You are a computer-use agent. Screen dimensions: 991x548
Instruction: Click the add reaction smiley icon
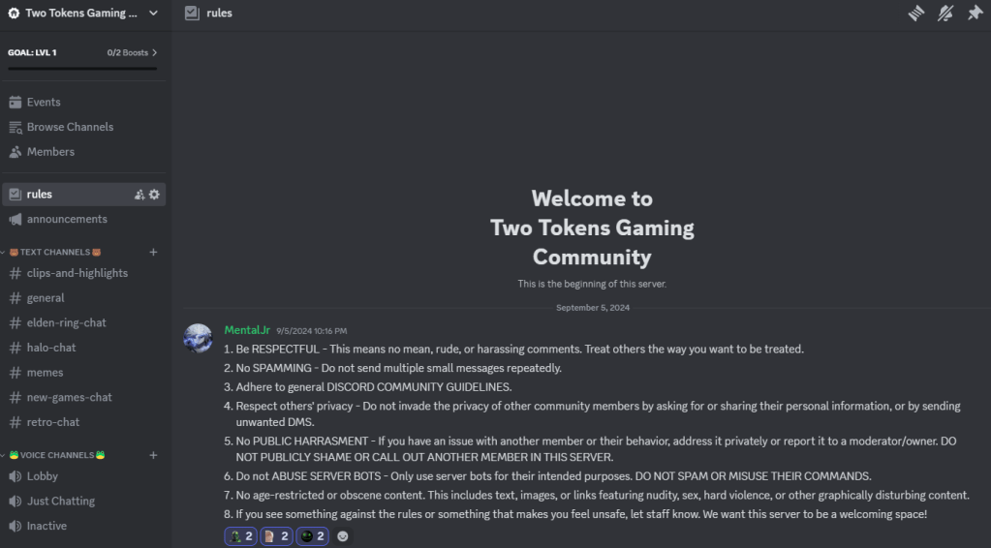point(342,535)
